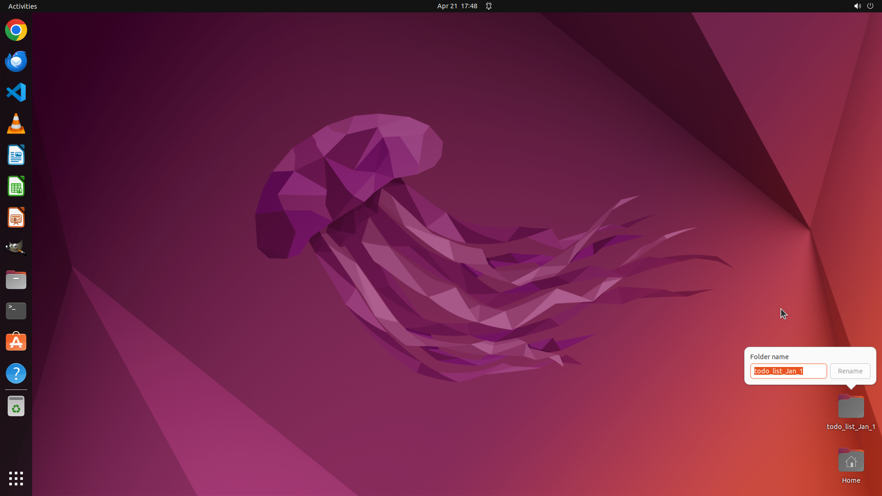Open the Trash from the dock
This screenshot has width=882, height=496.
(x=16, y=406)
